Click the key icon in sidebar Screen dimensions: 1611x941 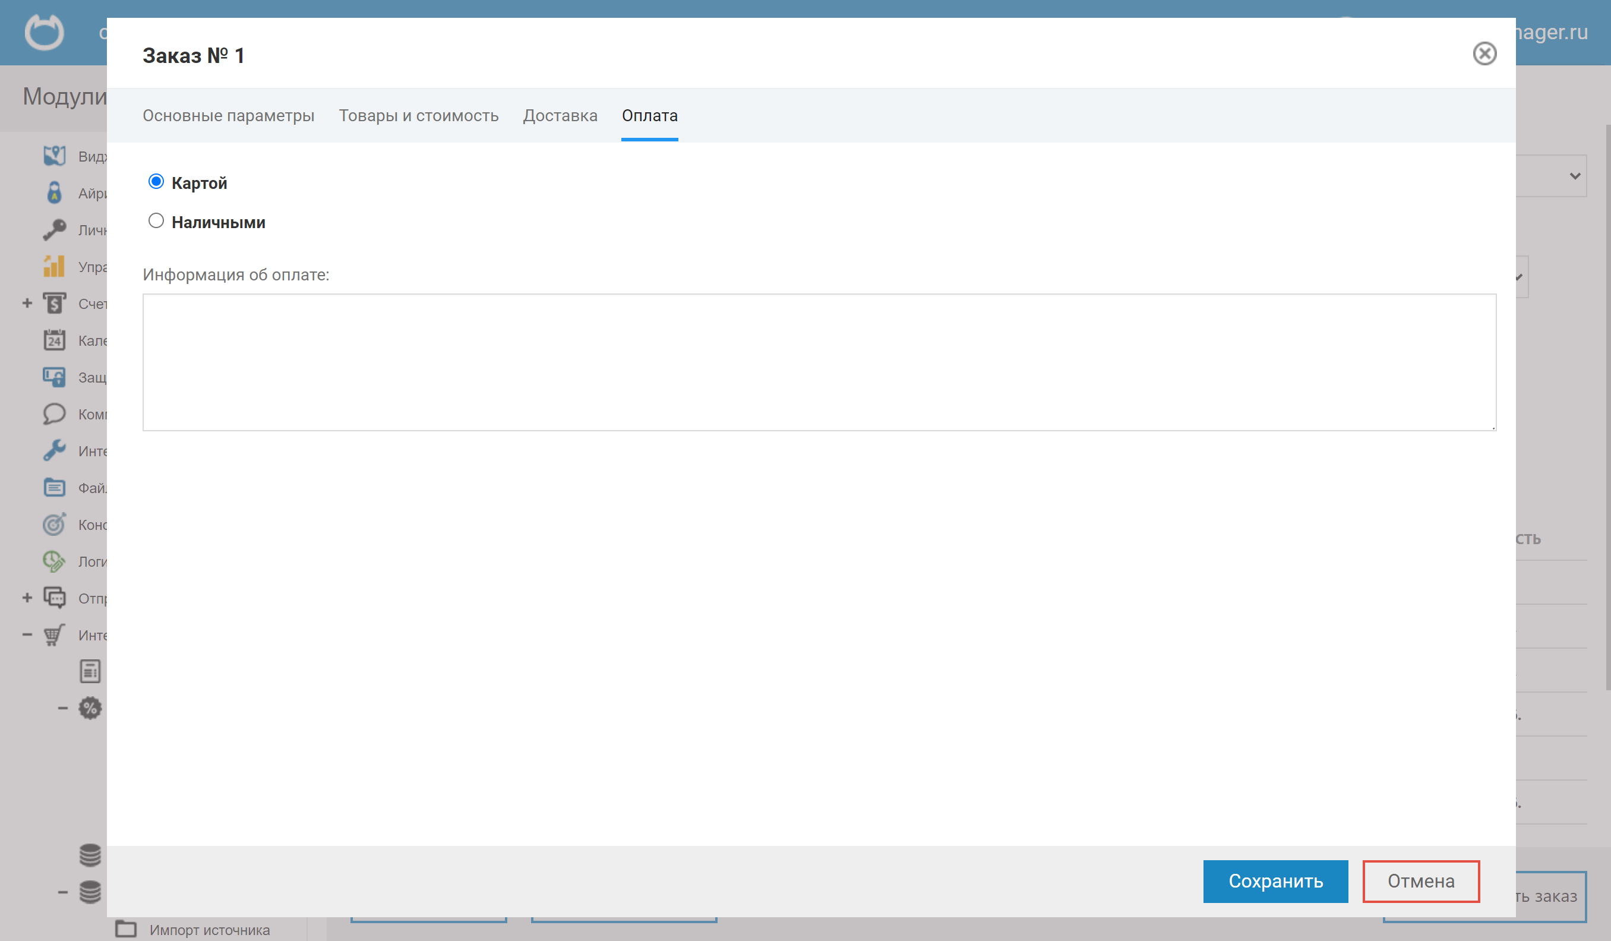[54, 229]
